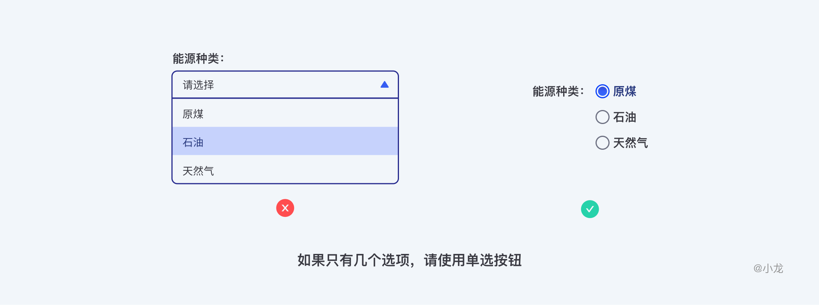Click the red X error icon

[x=285, y=208]
